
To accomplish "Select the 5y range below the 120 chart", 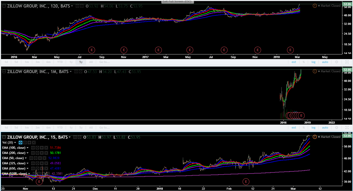I will click(x=81, y=62).
